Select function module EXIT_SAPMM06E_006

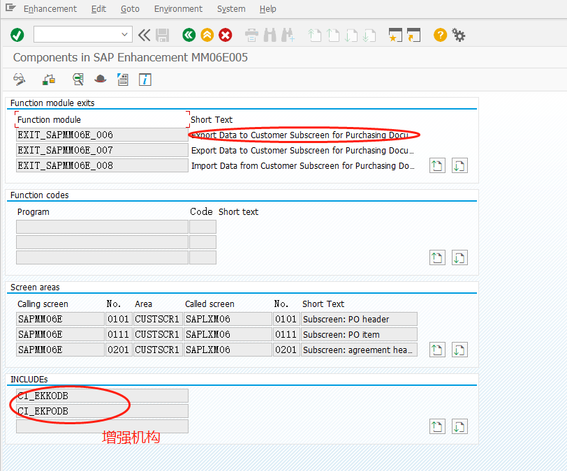(102, 135)
